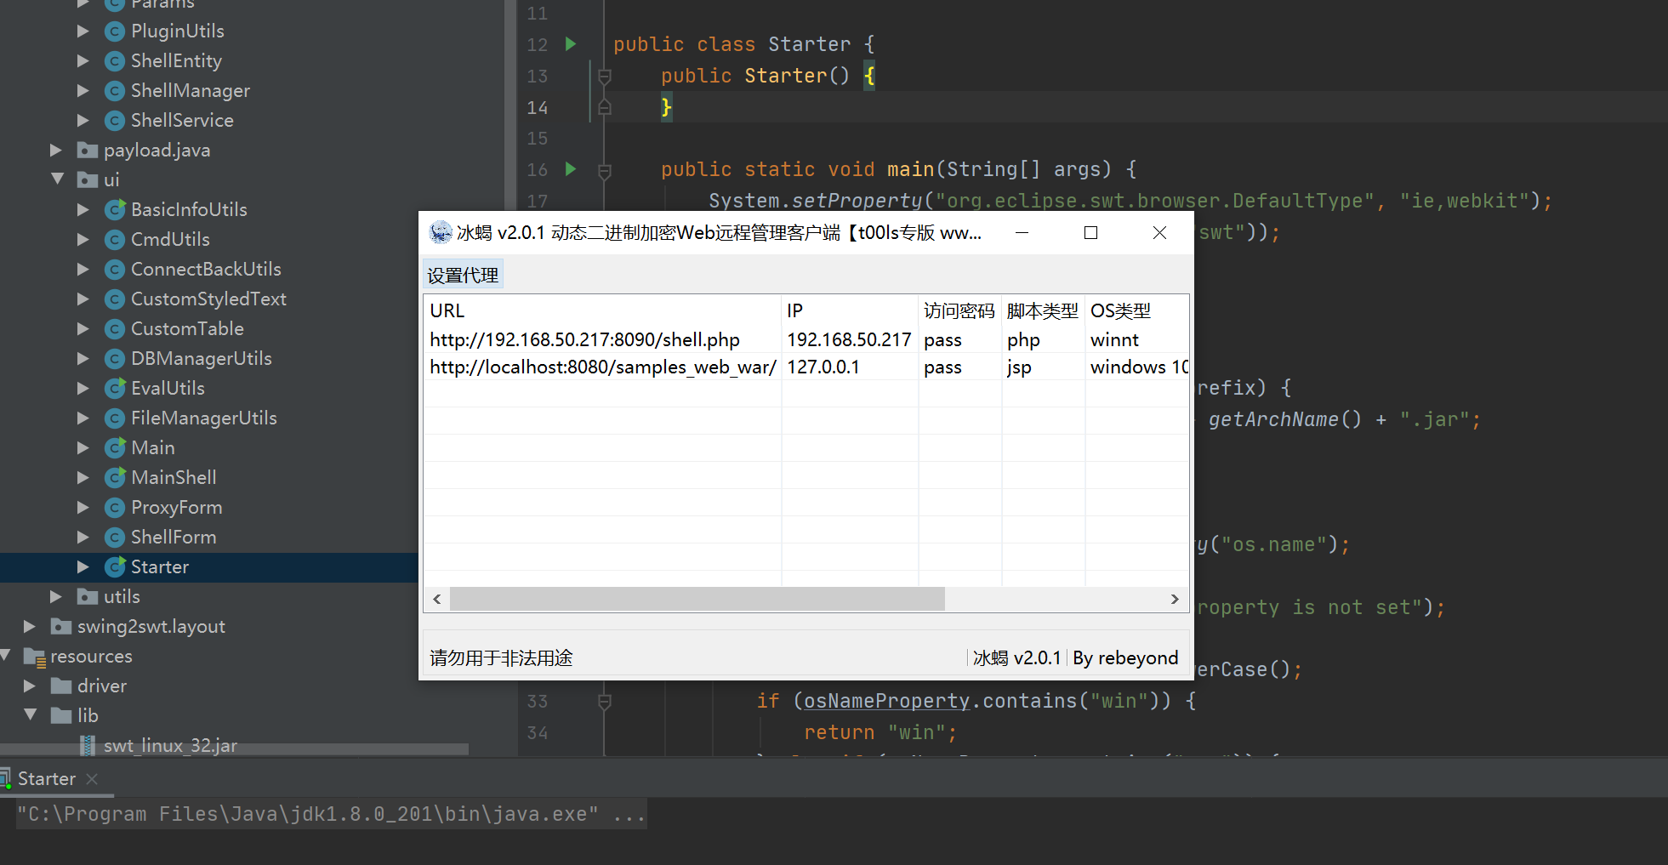The width and height of the screenshot is (1668, 865).
Task: Click the 脚本类型 column header
Action: pos(1043,311)
